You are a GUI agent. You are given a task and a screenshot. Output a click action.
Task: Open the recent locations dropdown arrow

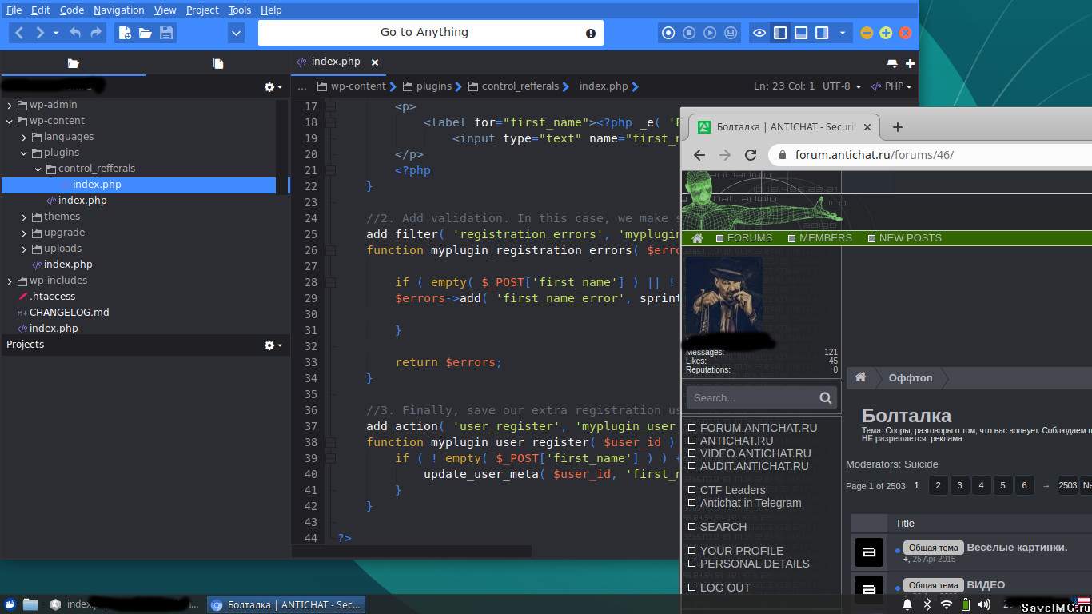tap(56, 33)
